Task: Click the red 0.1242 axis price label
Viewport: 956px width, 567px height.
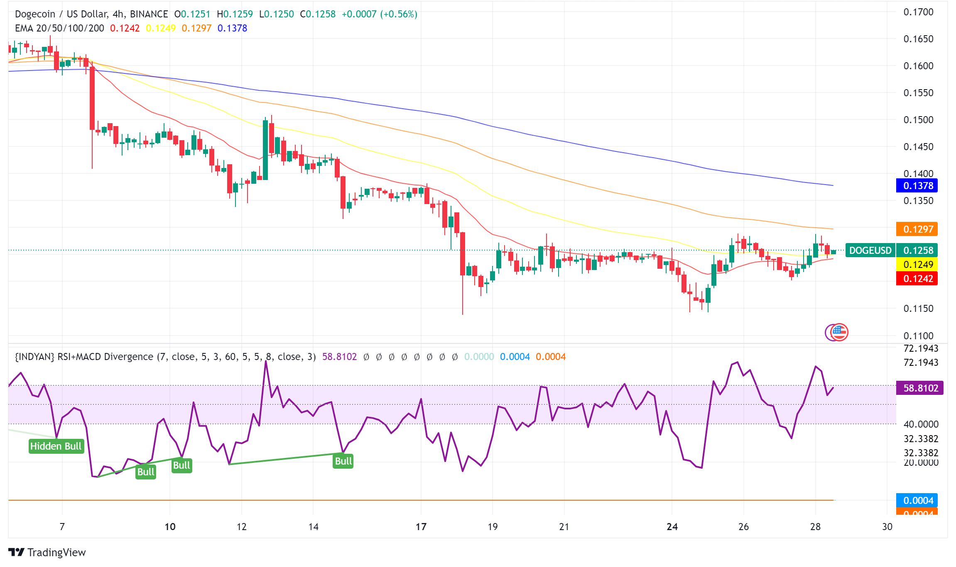Action: click(917, 278)
